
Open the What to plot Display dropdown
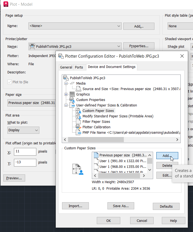[x=23, y=130]
